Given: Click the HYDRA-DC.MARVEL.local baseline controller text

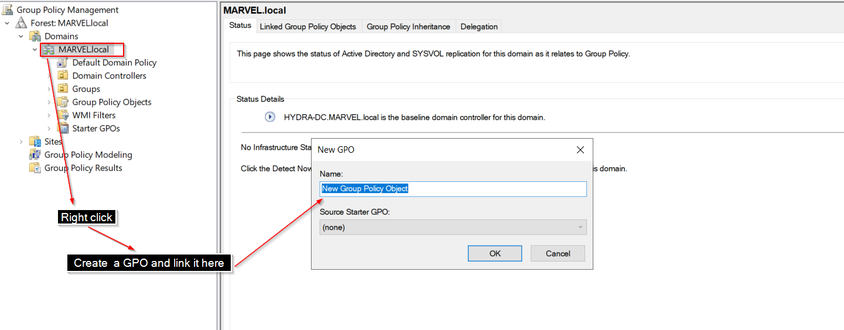Looking at the screenshot, I should (414, 117).
